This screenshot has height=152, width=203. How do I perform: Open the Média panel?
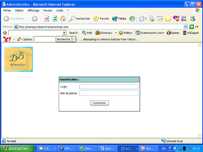pos(119,19)
